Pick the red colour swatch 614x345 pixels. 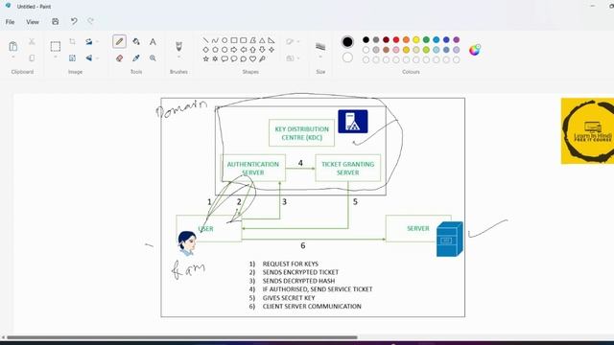tap(396, 40)
